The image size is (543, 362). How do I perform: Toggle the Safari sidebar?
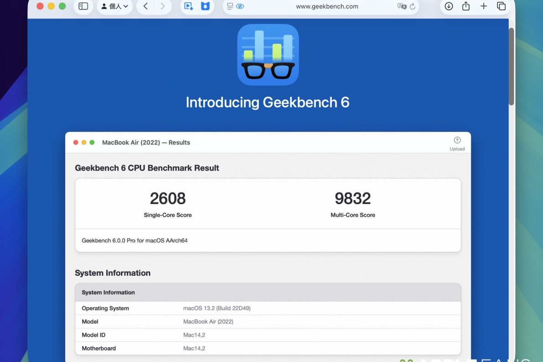83,6
